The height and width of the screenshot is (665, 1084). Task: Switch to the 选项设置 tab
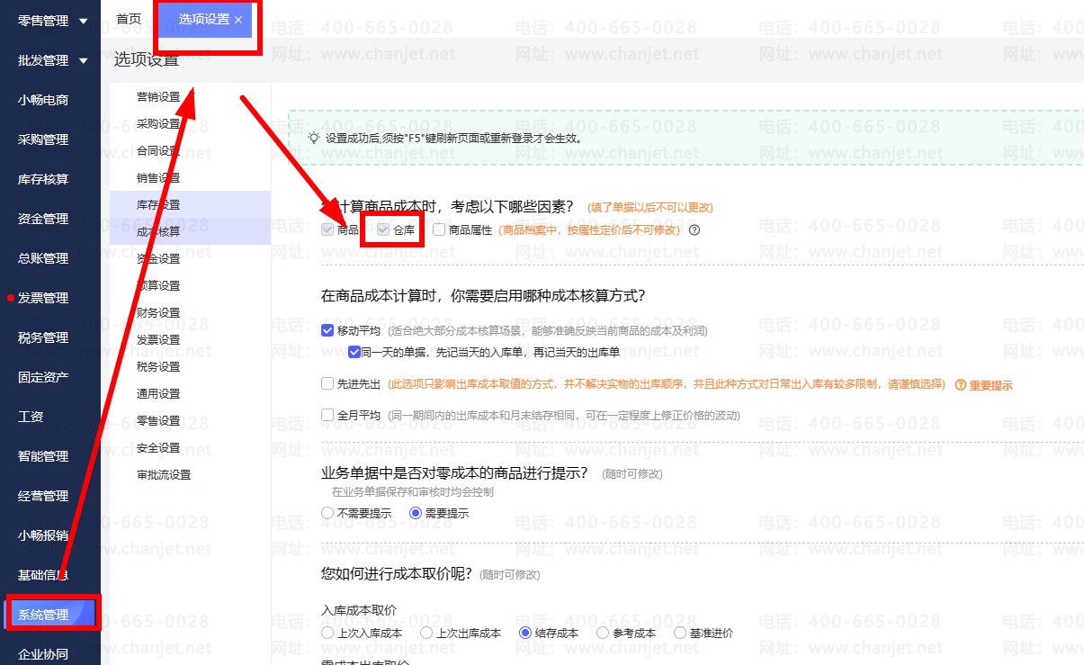coord(203,19)
